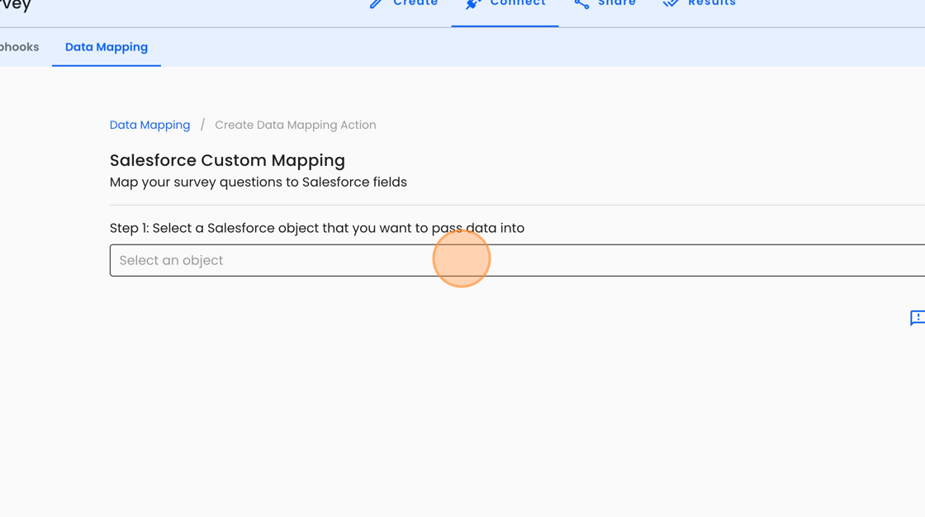Select the Data Mapping sub-tab
Viewport: 925px width, 517px height.
[x=107, y=47]
